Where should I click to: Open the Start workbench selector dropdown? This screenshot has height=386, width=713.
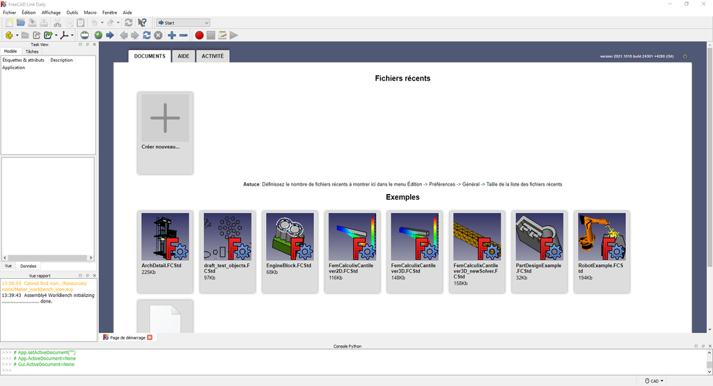(x=183, y=23)
